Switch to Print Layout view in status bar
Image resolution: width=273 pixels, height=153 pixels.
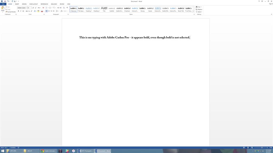(x=248, y=148)
